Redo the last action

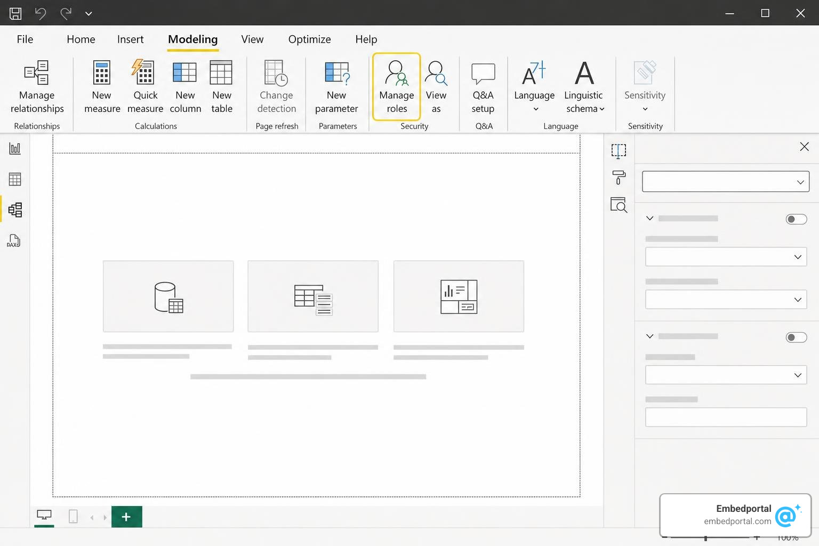pos(66,13)
